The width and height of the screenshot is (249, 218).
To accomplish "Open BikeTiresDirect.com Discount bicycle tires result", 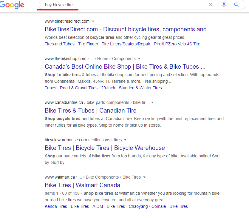I will [x=129, y=30].
